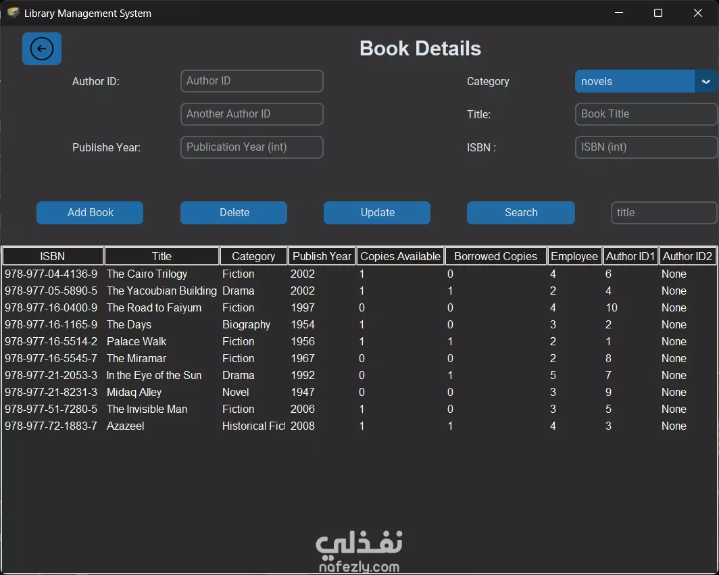719x575 pixels.
Task: Click publish year 2008 cell
Action: click(303, 426)
